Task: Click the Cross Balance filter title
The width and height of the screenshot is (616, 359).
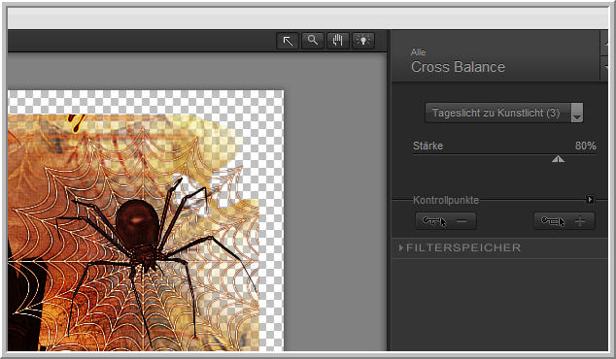Action: point(458,67)
